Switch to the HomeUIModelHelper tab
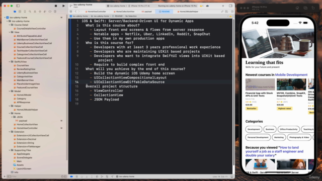This screenshot has width=322, height=181. coord(188,12)
